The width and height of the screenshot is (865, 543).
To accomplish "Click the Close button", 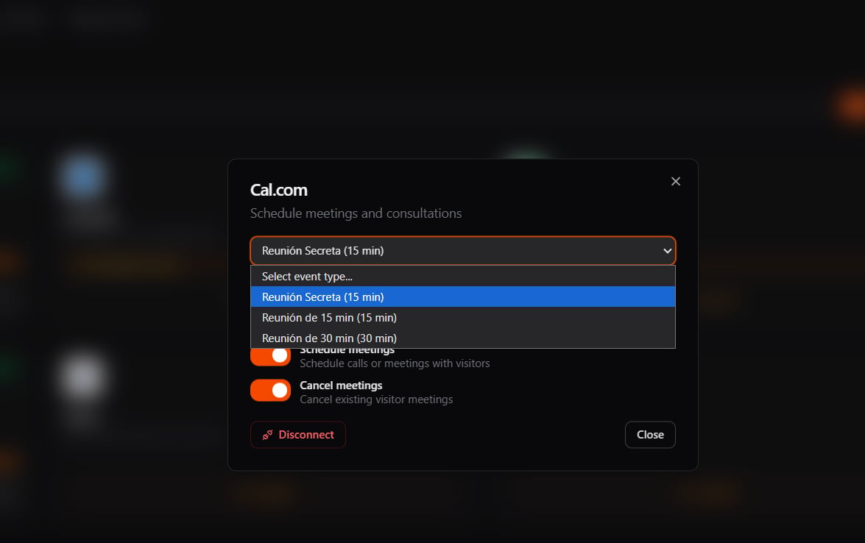I will coord(650,434).
